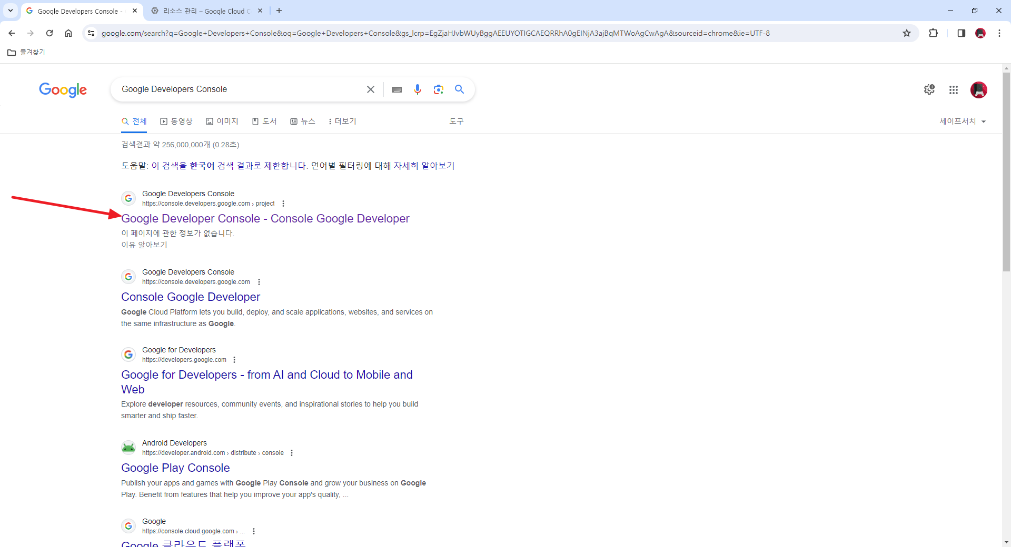Start a voice search with the microphone

pyautogui.click(x=418, y=89)
